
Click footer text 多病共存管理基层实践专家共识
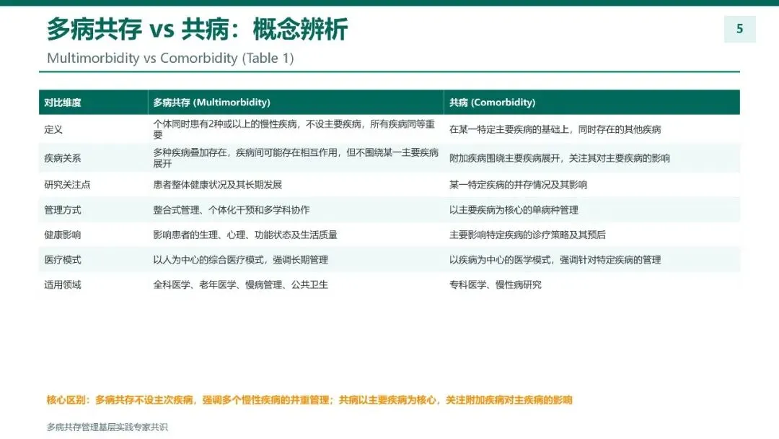click(107, 427)
